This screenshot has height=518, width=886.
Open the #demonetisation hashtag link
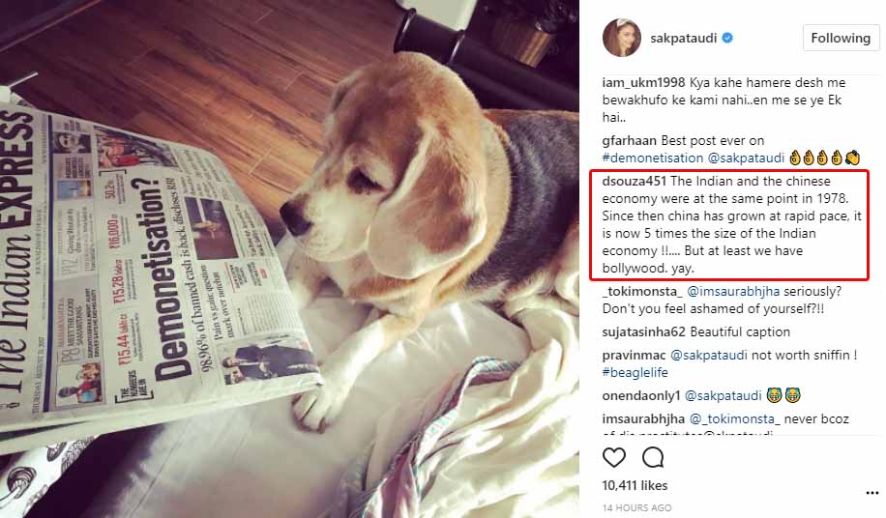click(x=653, y=158)
